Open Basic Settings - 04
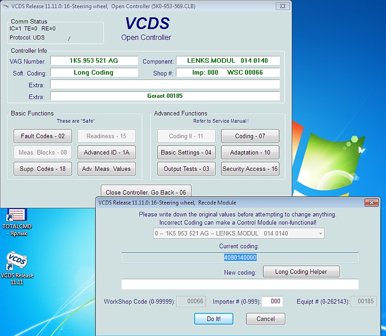 pos(186,153)
